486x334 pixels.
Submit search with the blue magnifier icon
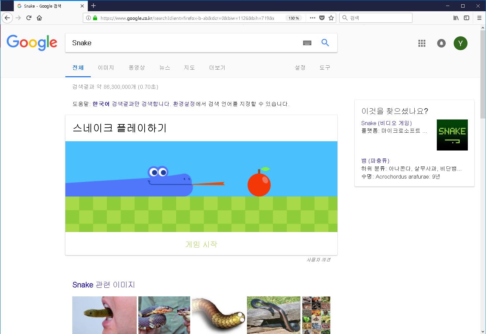click(x=325, y=43)
